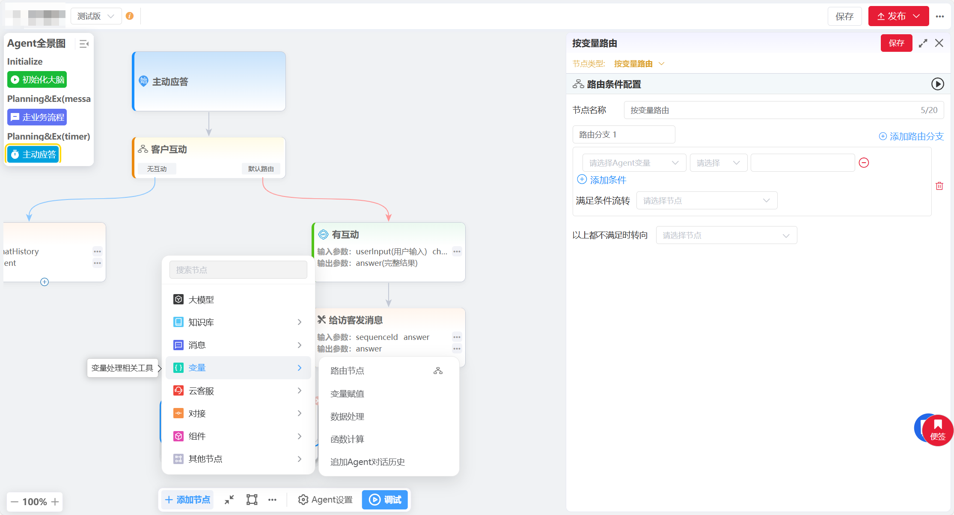Collapse the Agent全景图 panel icon
Screen dimensions: 954x515
[84, 44]
